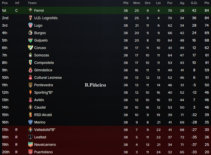Click the Valladolid"B" team name
Screen dimensions: 211x155
click(45, 130)
